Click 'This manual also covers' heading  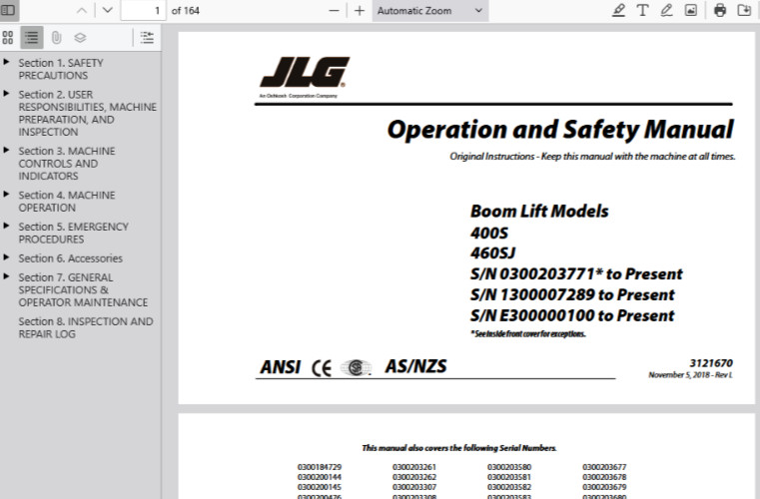point(459,448)
